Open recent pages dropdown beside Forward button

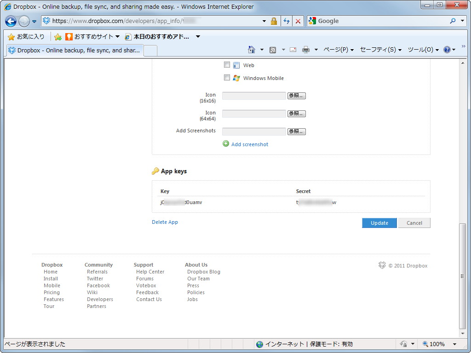pyautogui.click(x=34, y=21)
